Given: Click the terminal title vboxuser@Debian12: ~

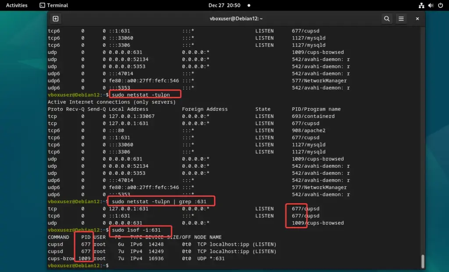Looking at the screenshot, I should coord(236,18).
